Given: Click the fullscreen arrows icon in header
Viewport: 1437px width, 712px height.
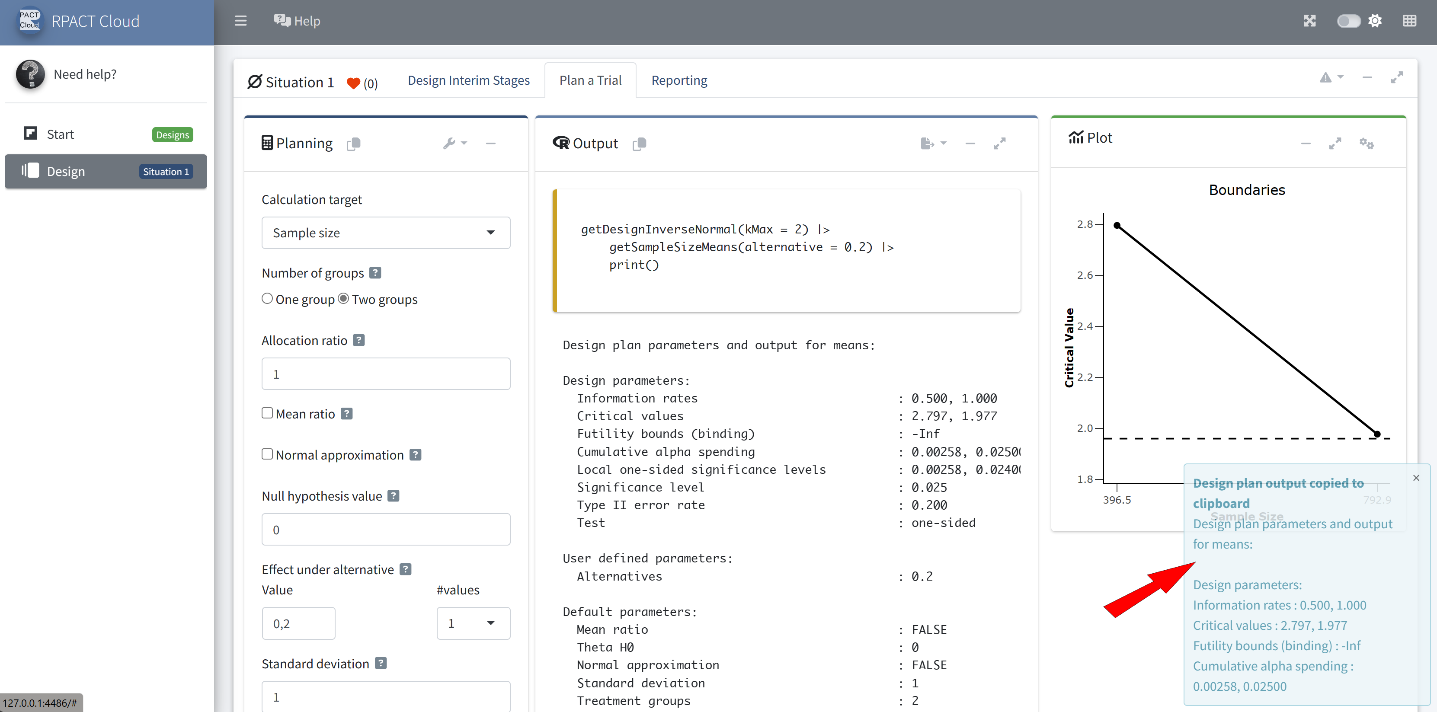Looking at the screenshot, I should (1309, 21).
